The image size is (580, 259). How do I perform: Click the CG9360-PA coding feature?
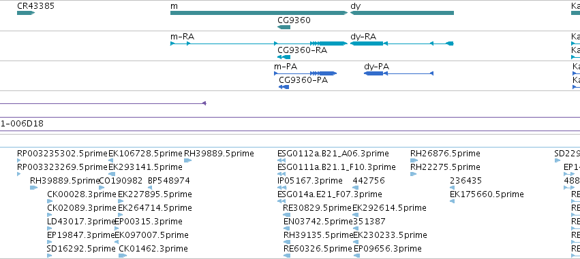tap(284, 87)
